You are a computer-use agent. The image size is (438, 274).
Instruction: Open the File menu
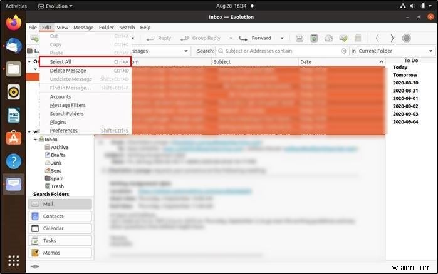point(33,28)
